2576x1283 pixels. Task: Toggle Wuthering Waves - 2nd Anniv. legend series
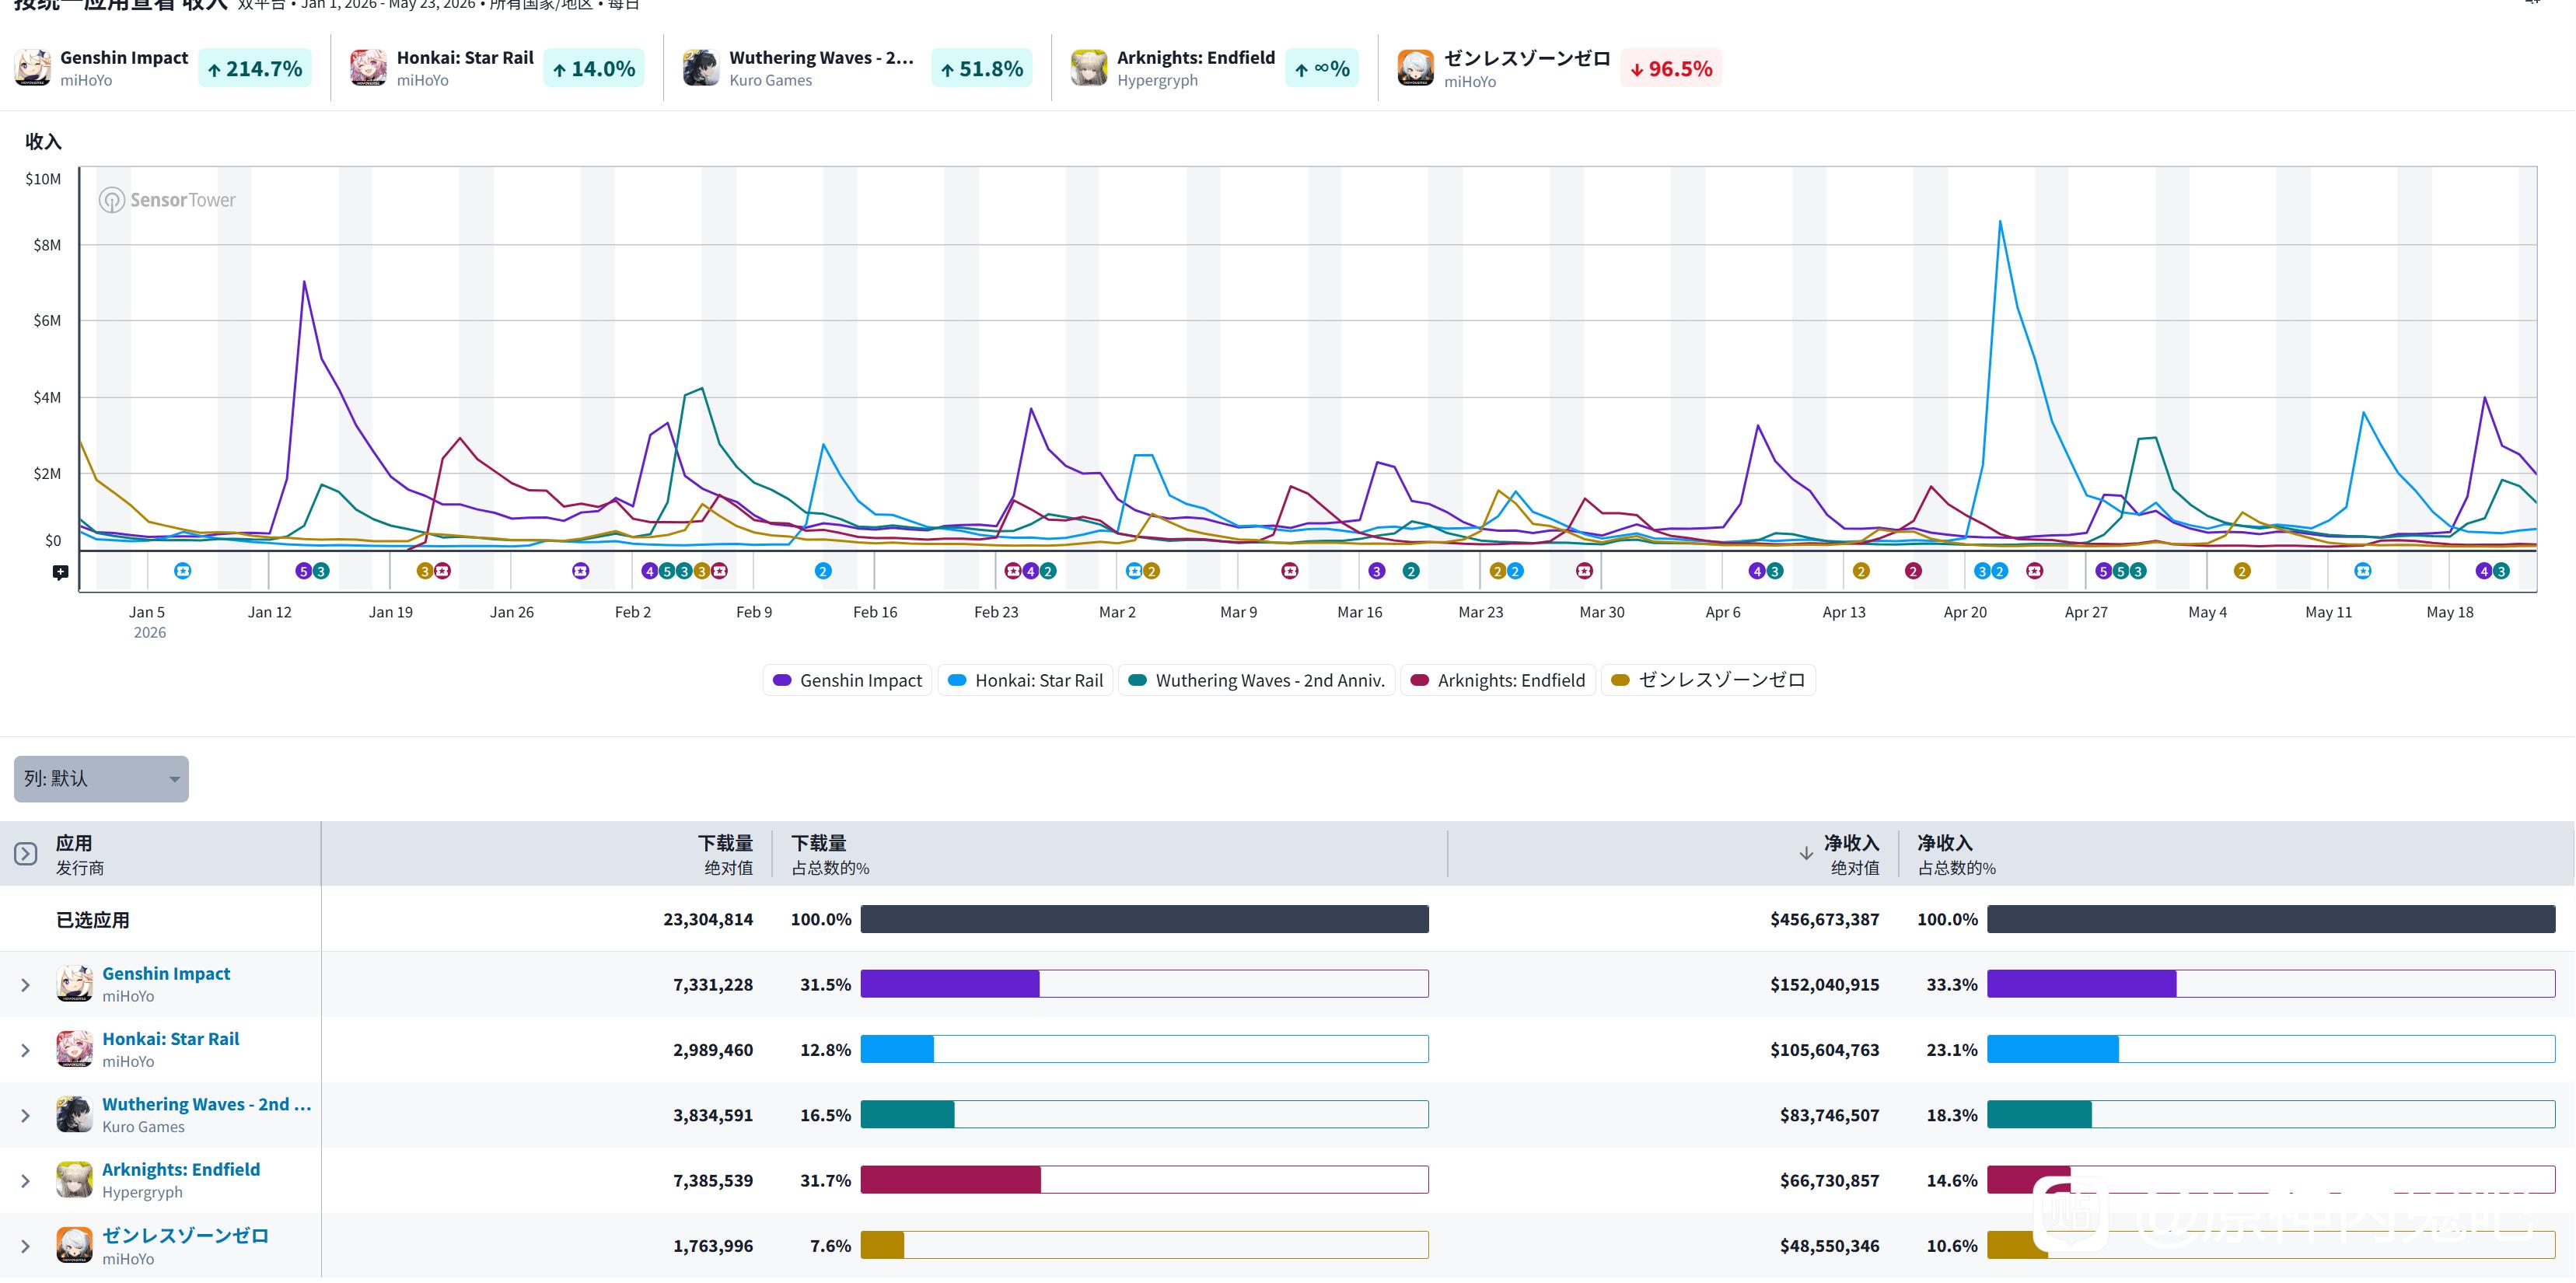(x=1257, y=681)
